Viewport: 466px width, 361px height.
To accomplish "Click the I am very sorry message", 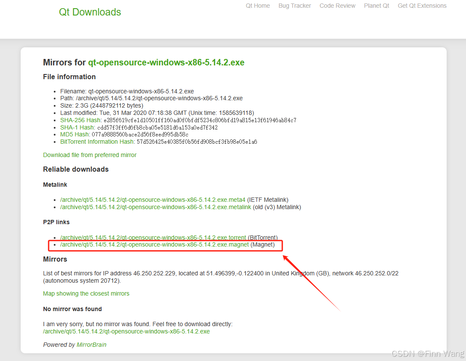I will (138, 324).
